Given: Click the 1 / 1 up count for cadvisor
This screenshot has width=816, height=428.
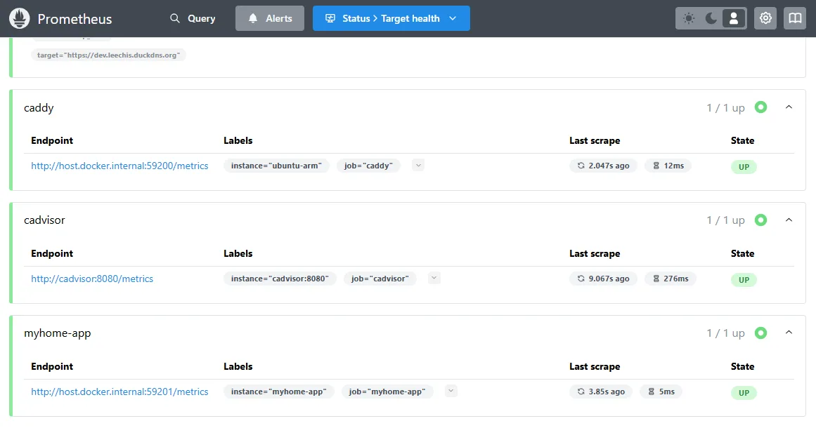Looking at the screenshot, I should (x=725, y=220).
